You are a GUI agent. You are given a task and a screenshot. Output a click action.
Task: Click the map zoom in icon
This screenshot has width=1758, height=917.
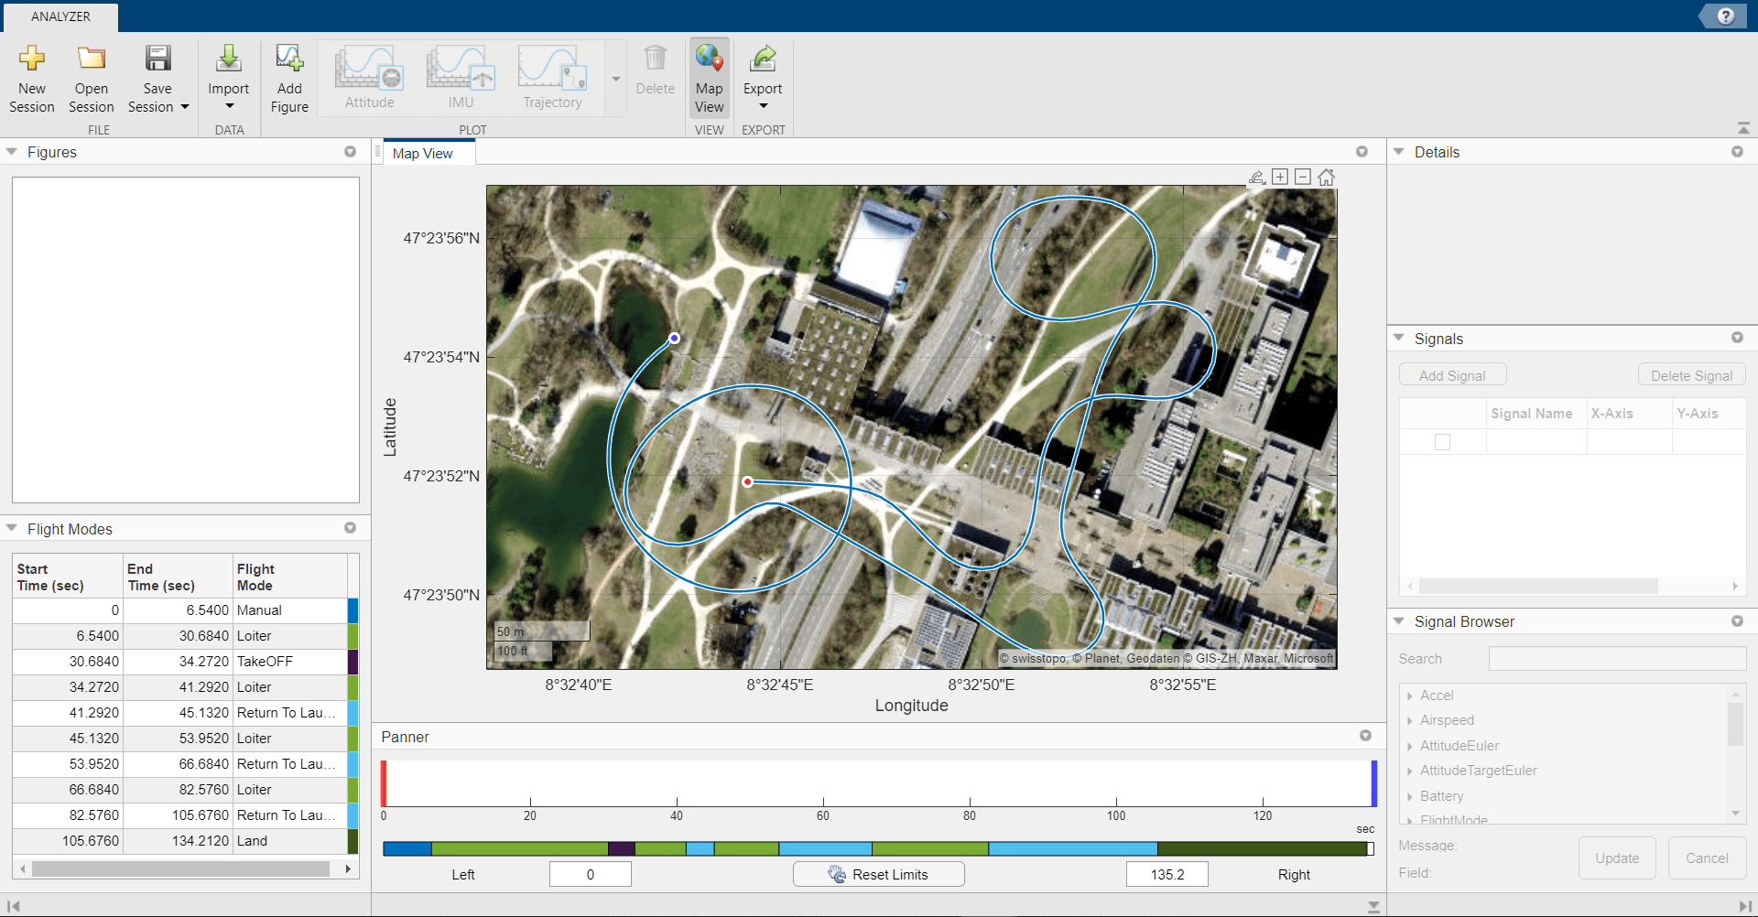(x=1280, y=177)
